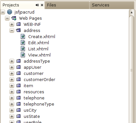Collapse the jsfjpacrud project node
The width and height of the screenshot is (136, 123).
click(x=3, y=12)
